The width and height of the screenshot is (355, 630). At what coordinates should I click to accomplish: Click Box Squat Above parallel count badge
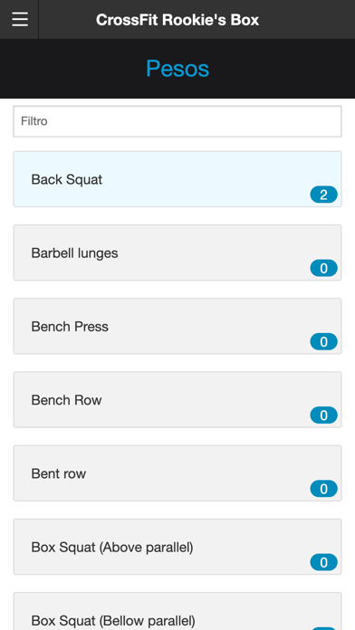point(323,562)
